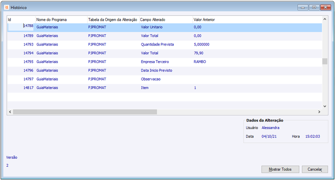Click scroll up arrow of table

coord(325,19)
